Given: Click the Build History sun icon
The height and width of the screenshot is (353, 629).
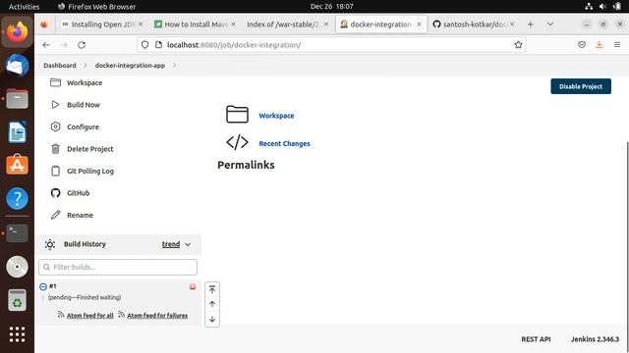Looking at the screenshot, I should tap(50, 244).
